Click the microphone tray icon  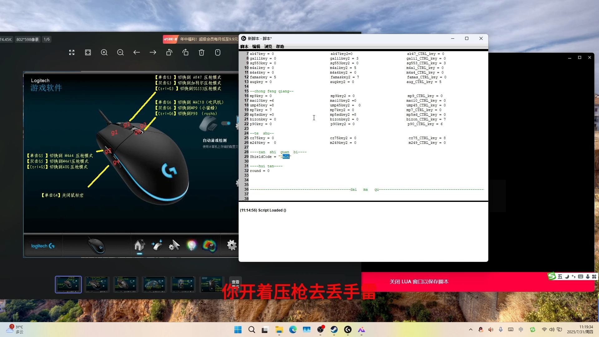coord(501,330)
